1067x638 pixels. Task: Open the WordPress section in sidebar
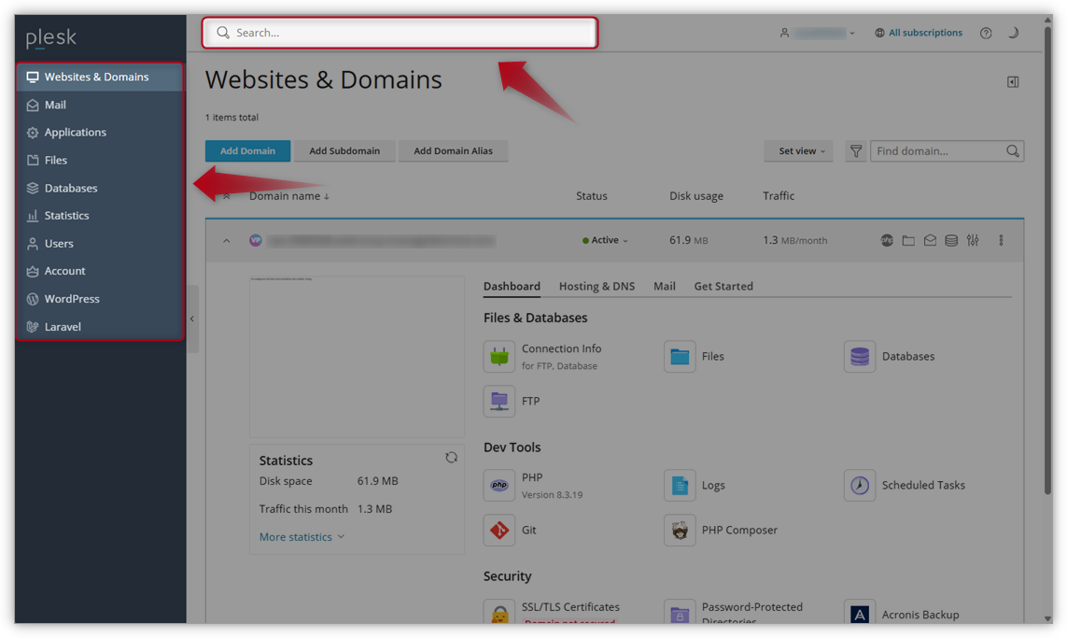(x=72, y=298)
